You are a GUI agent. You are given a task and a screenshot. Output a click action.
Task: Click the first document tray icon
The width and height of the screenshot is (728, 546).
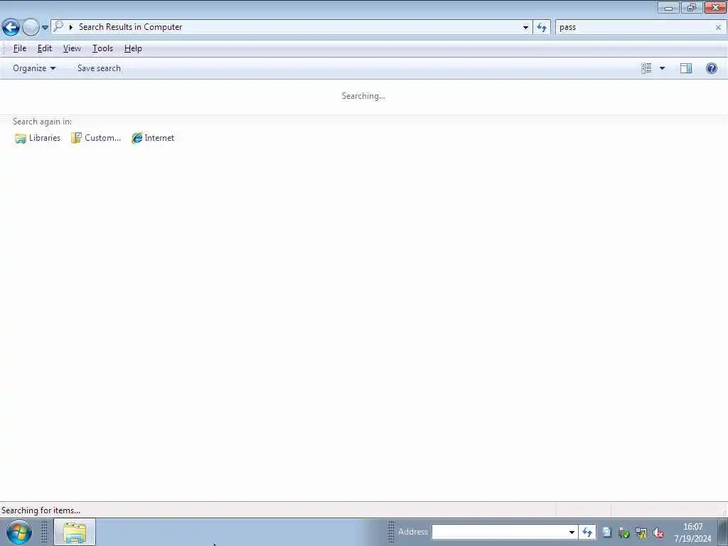pyautogui.click(x=607, y=532)
